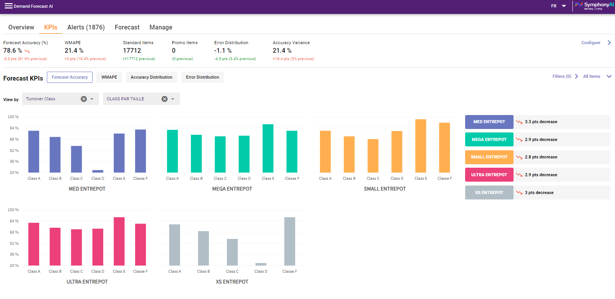The image size is (615, 299).
Task: Click the MED ENTREPOT chart title
Action: (x=87, y=189)
